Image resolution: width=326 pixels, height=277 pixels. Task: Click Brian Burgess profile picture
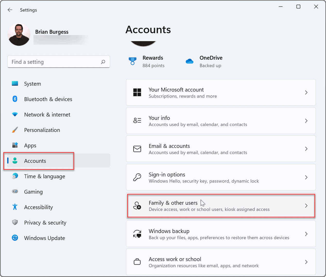click(19, 34)
